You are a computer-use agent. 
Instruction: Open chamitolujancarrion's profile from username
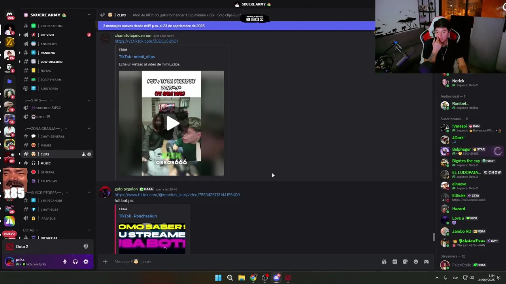tap(133, 35)
